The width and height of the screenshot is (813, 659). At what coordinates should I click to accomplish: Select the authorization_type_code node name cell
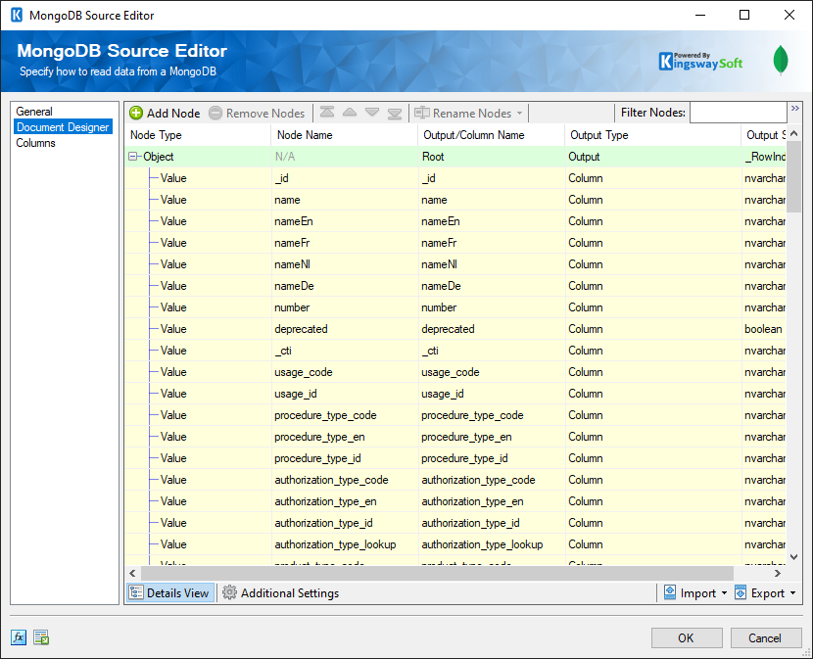point(345,480)
